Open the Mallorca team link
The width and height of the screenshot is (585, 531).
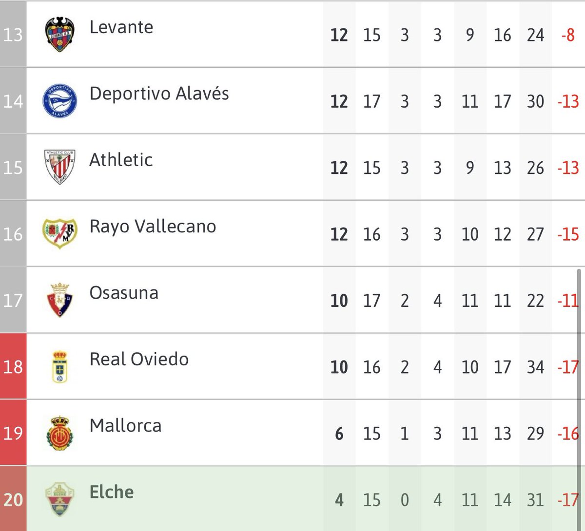[x=125, y=425]
